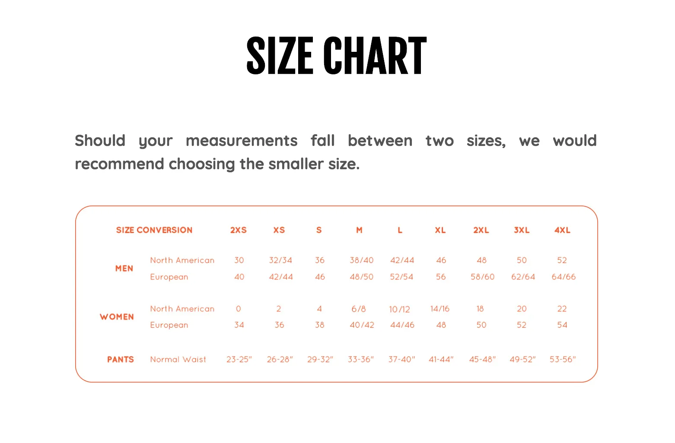Select the waist measurement 33-36"
Screen dimensions: 675x443
click(361, 359)
